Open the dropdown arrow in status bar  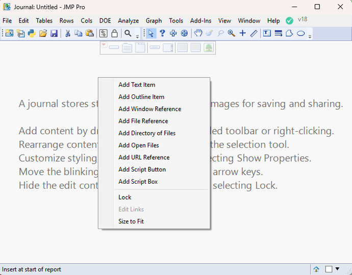point(337,268)
